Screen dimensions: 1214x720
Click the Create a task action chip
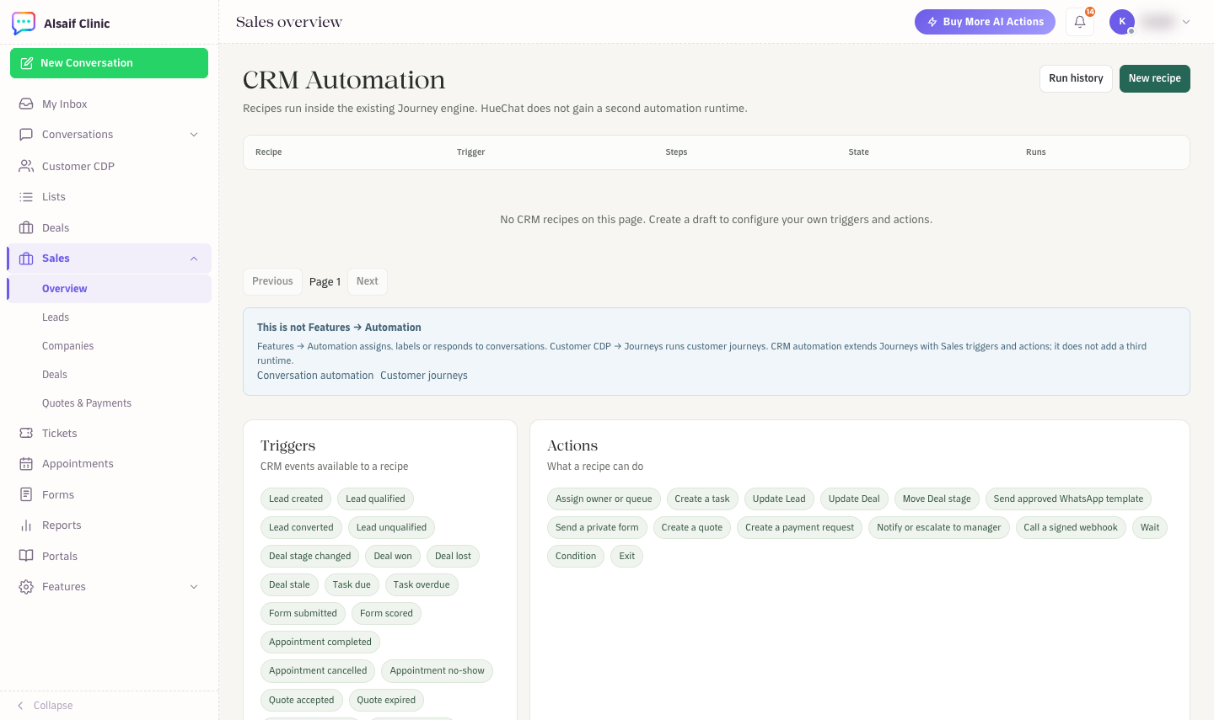[702, 499]
